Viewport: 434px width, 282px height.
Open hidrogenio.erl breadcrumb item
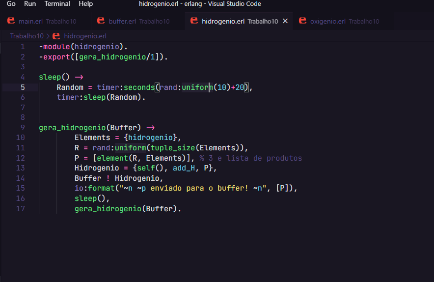tap(85, 36)
